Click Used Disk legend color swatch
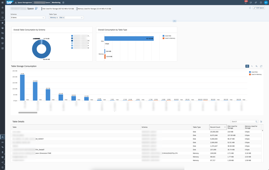 [163, 36]
